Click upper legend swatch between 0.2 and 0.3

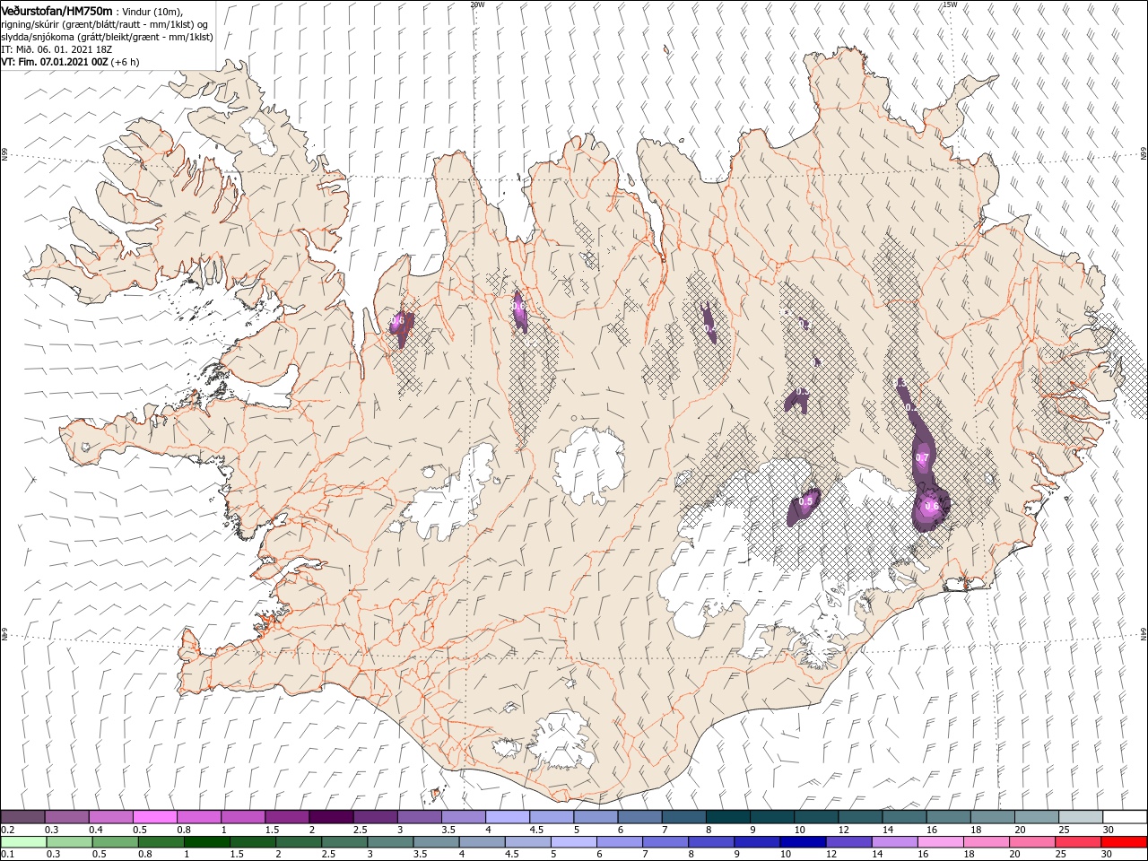(x=23, y=817)
